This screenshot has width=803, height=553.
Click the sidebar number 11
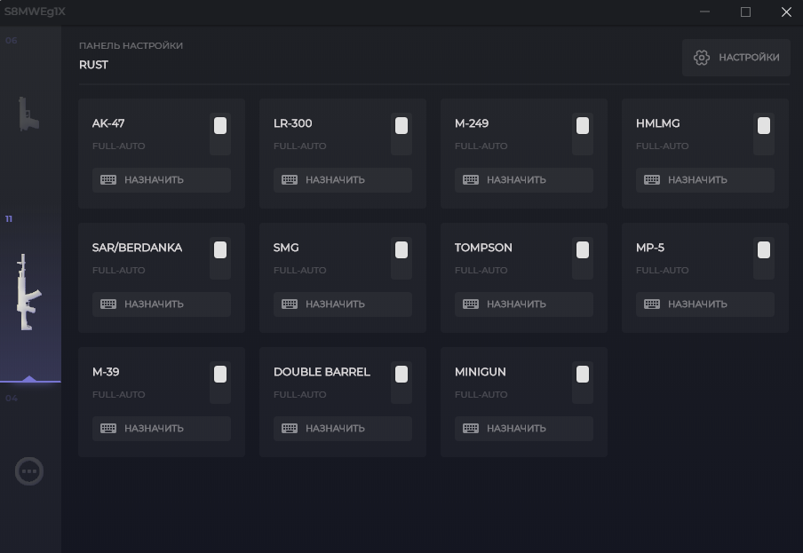(x=9, y=219)
